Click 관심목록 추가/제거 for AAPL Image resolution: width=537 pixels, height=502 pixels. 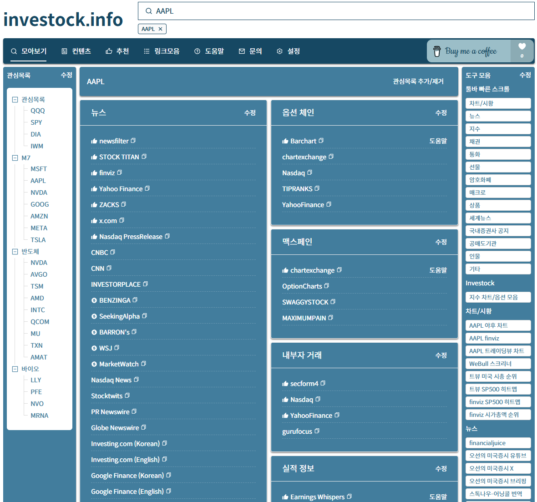418,81
